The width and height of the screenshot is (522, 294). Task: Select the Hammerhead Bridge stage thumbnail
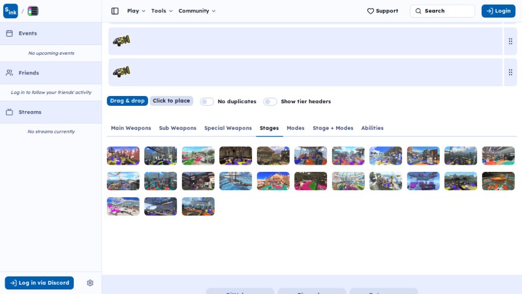click(x=311, y=155)
